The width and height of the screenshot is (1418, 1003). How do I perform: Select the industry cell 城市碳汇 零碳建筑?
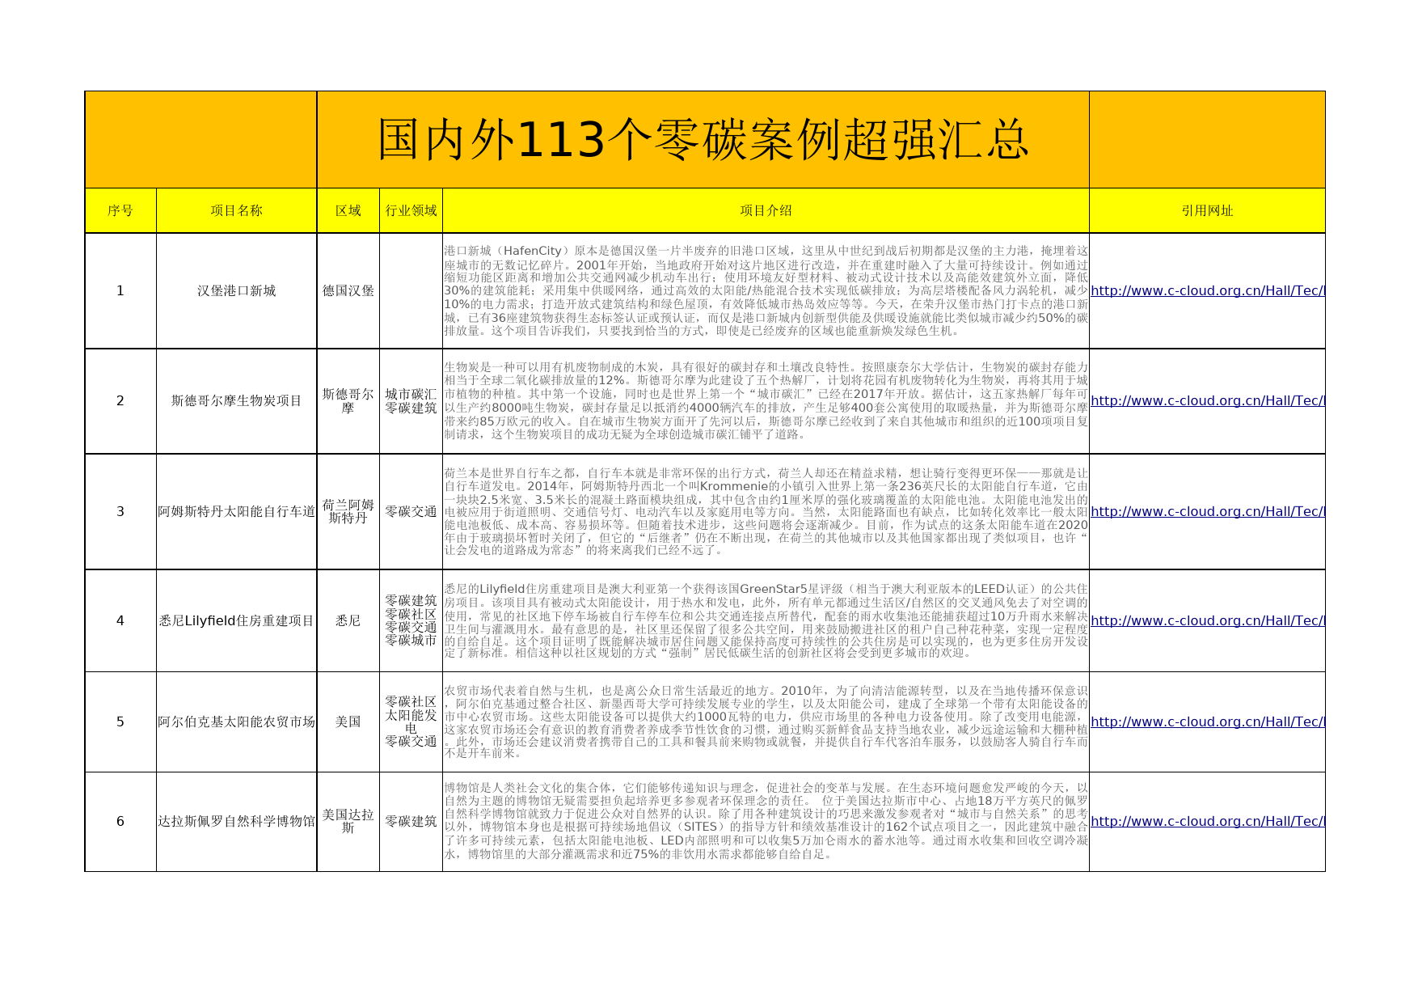click(x=411, y=401)
